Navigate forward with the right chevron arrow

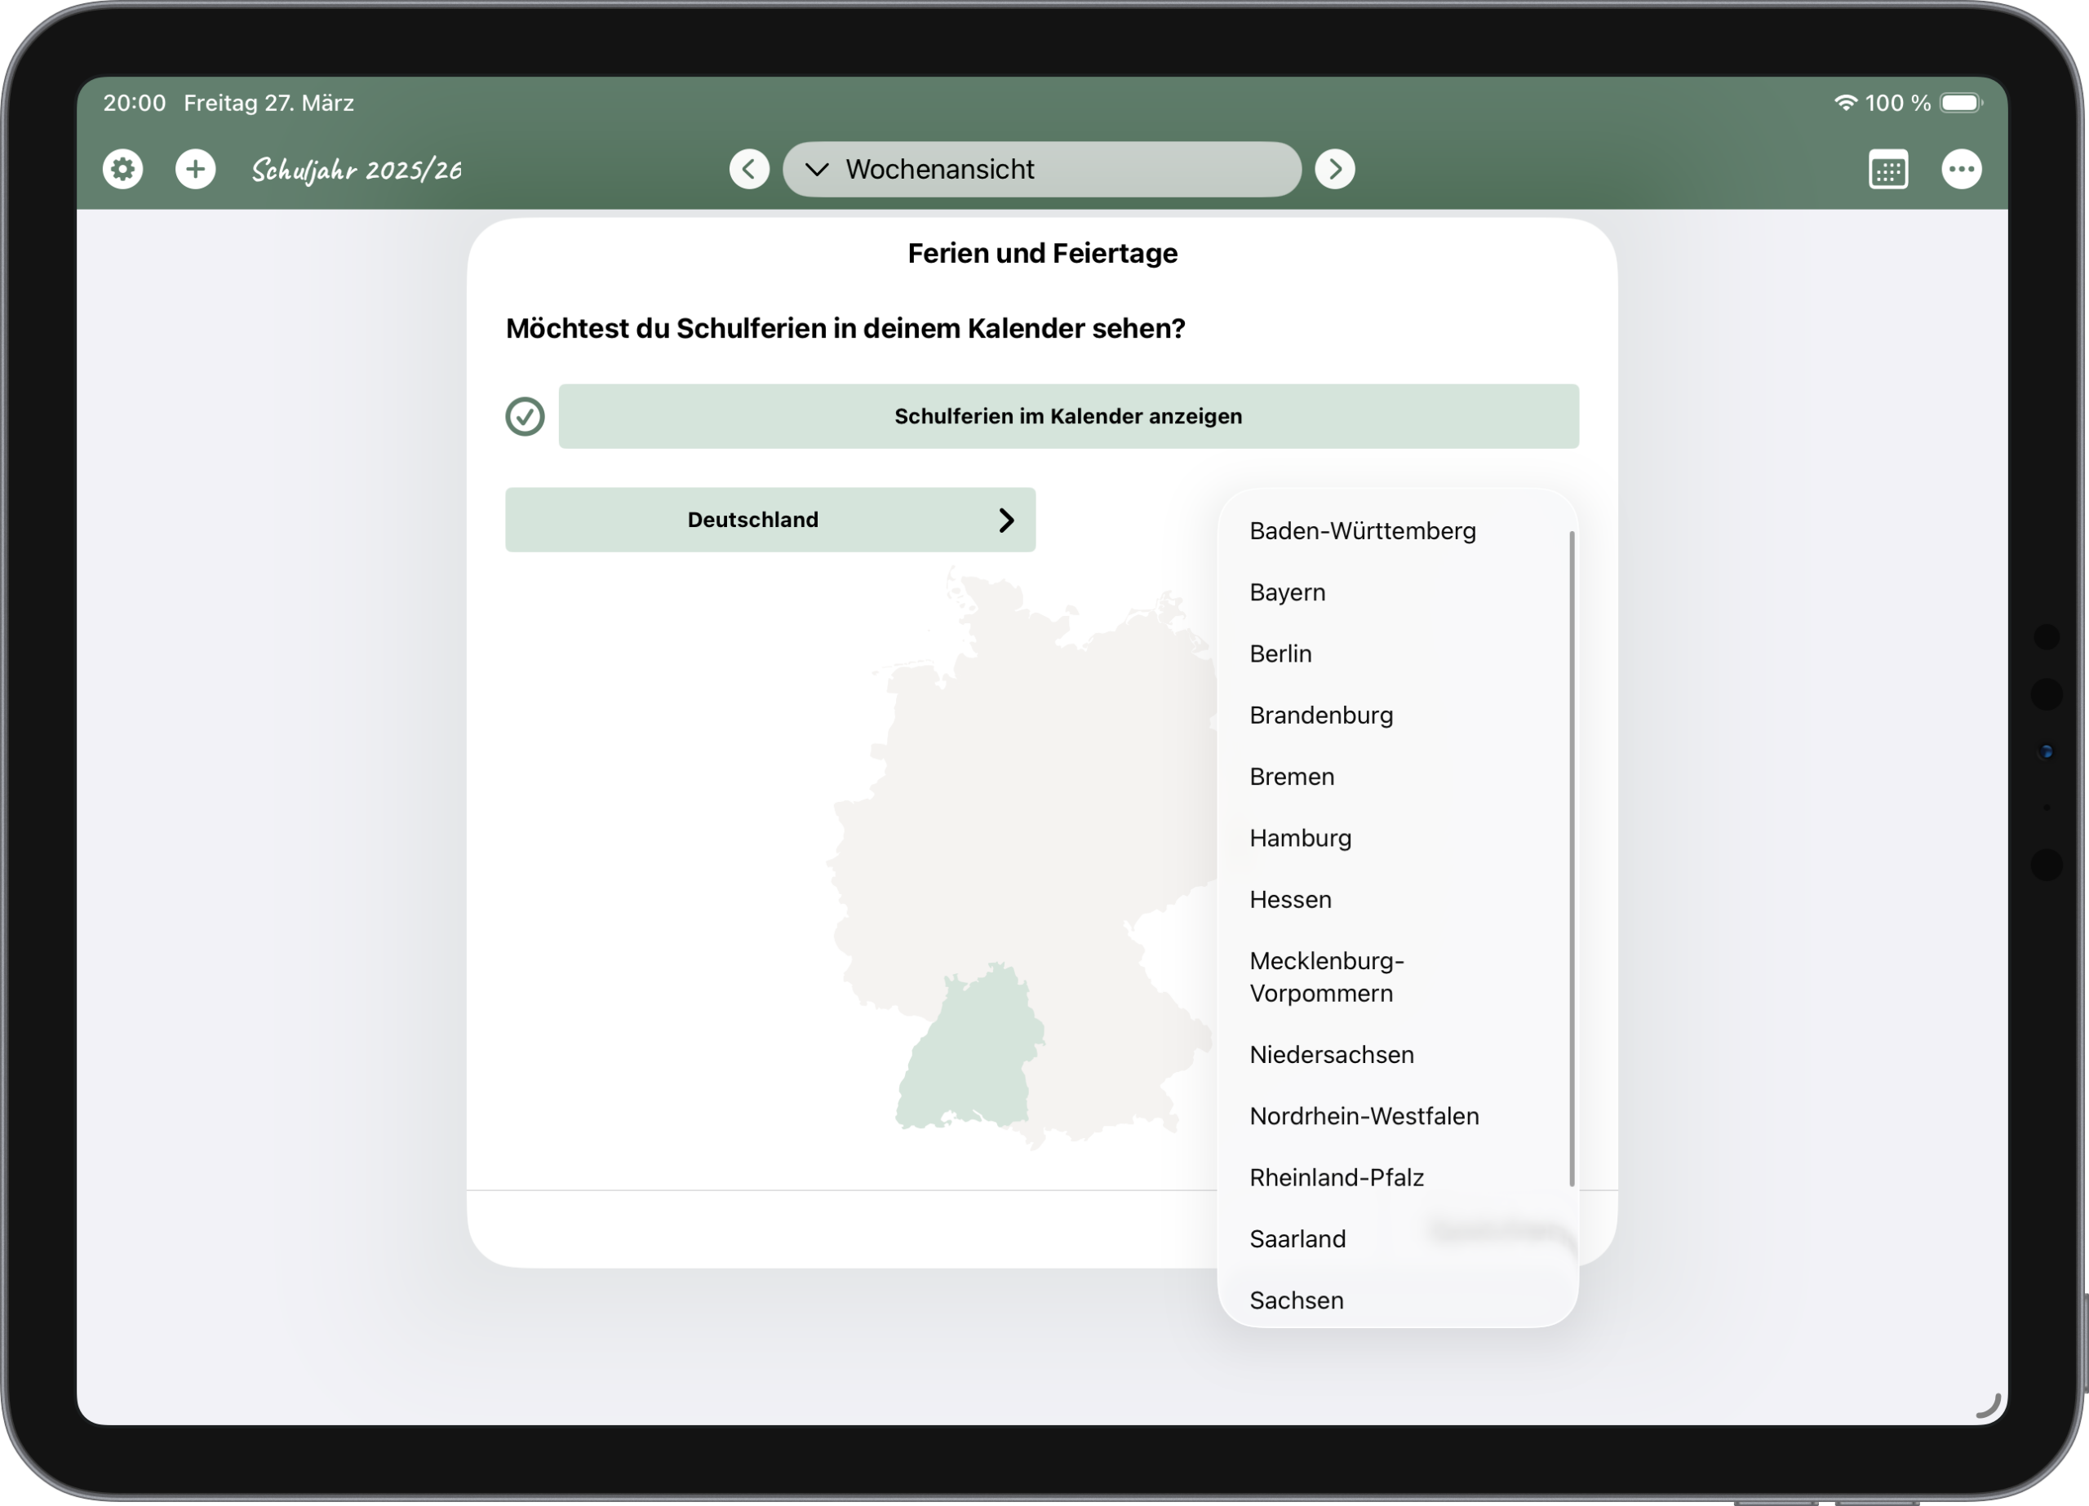1335,169
